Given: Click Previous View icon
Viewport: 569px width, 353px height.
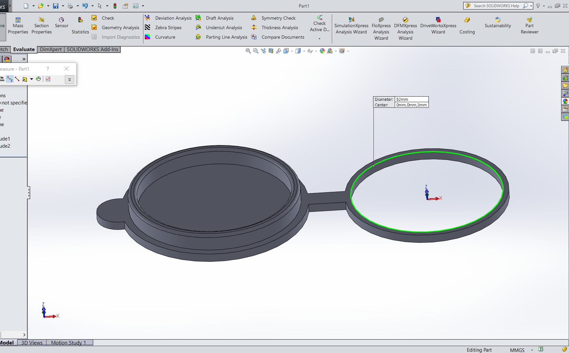Looking at the screenshot, I should tap(263, 51).
